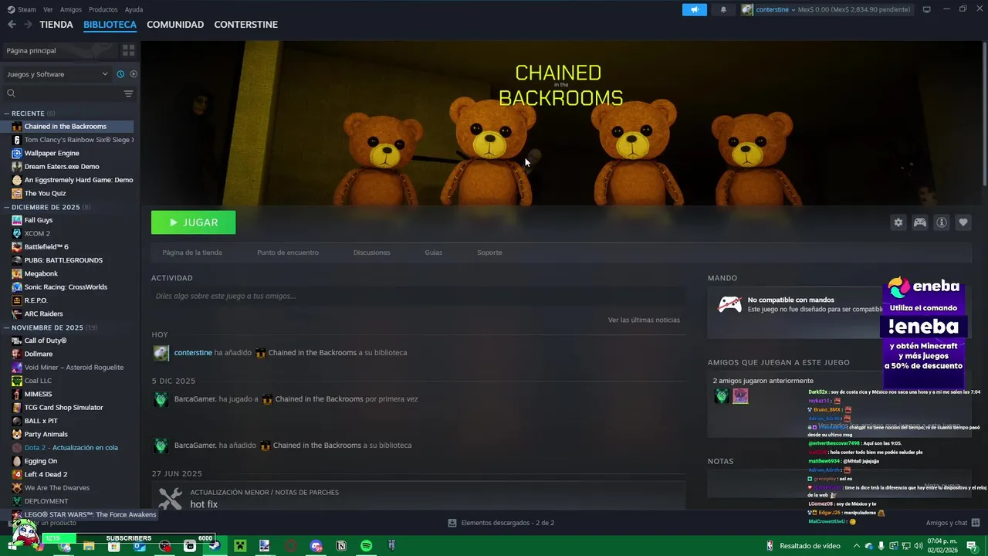Viewport: 988px width, 556px height.
Task: Open the Discusiones link
Action: [x=371, y=253]
